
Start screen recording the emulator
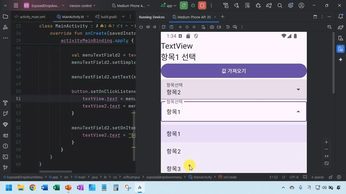(219, 27)
